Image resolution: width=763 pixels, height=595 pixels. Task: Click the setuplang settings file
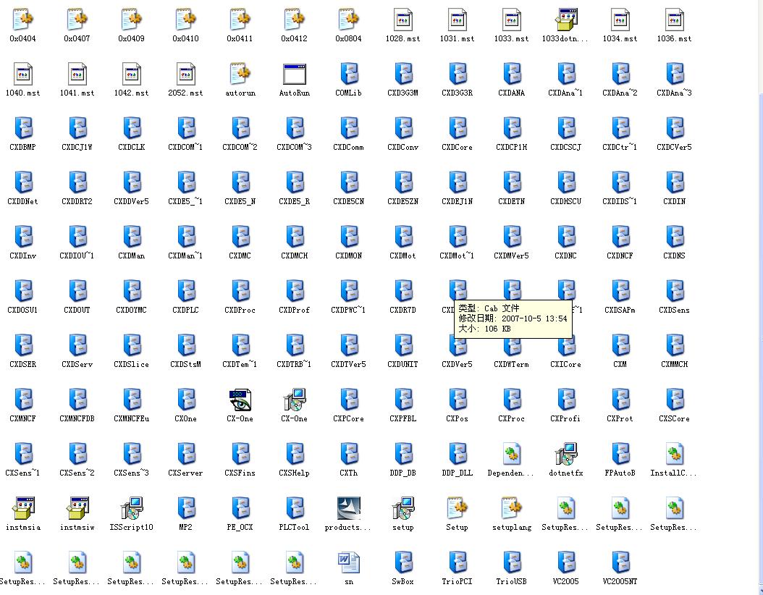tap(512, 509)
